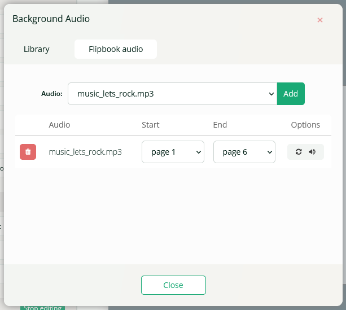Click the Close button at the bottom

tap(173, 285)
